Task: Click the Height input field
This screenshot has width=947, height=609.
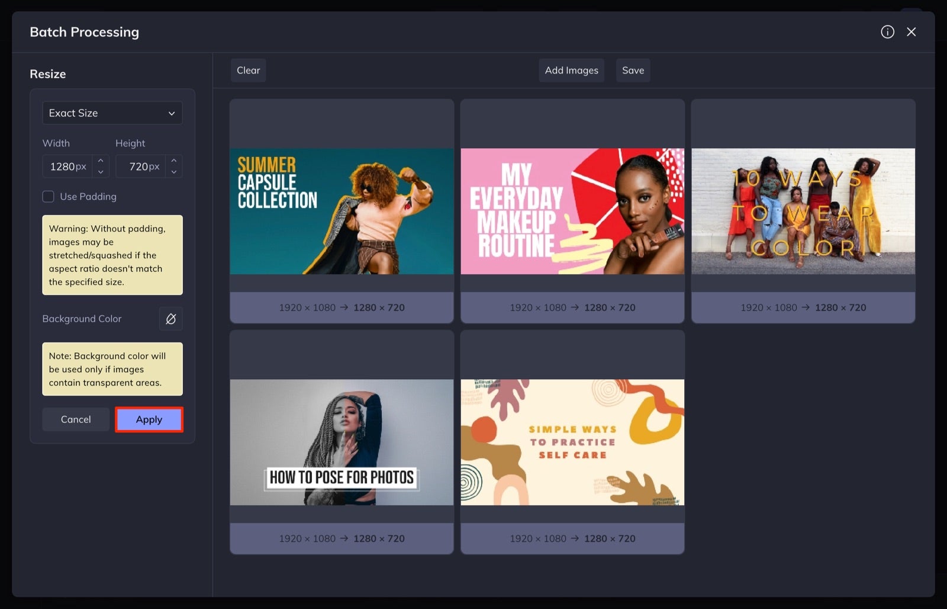Action: pyautogui.click(x=141, y=166)
